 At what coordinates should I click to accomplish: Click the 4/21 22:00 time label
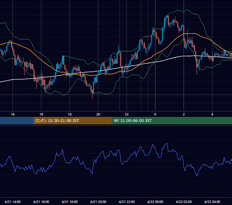pos(127,202)
